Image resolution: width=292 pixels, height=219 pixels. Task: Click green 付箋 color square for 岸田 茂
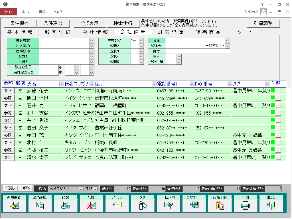tap(273, 135)
